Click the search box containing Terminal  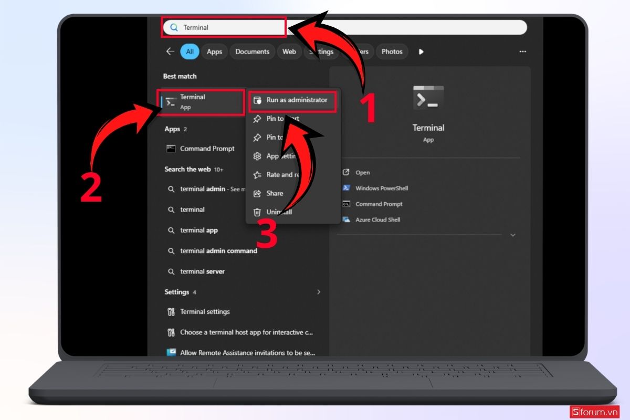[x=344, y=27]
